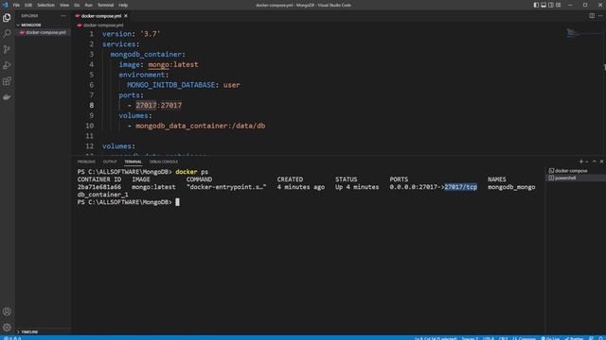Open the Run and Debug view icon
The width and height of the screenshot is (606, 340).
point(7,65)
